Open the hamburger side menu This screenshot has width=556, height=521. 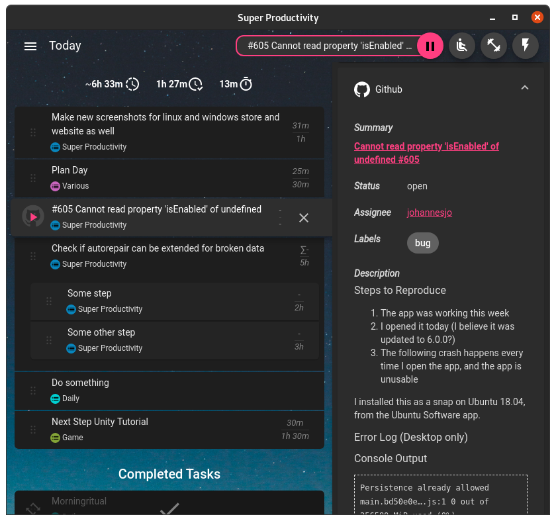(x=30, y=46)
